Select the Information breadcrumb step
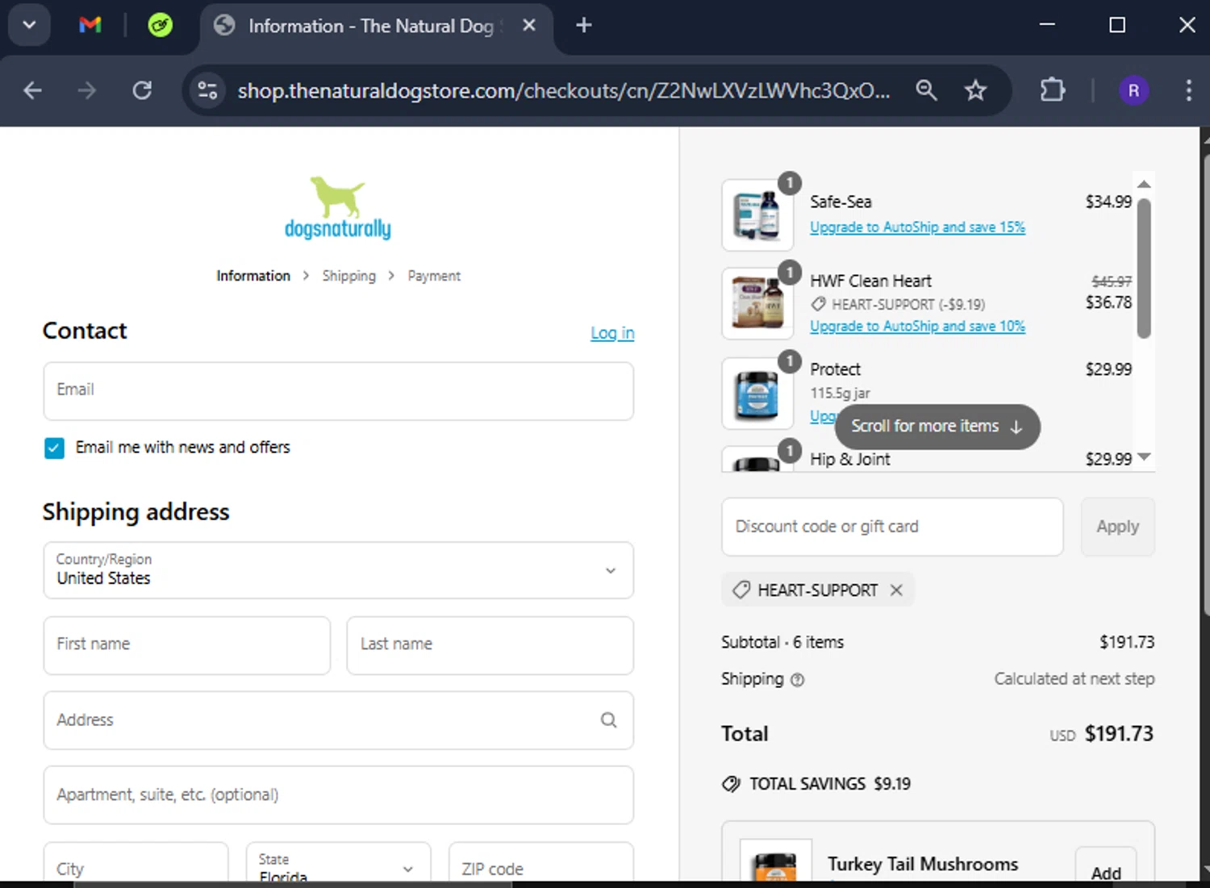This screenshot has width=1210, height=888. pyautogui.click(x=253, y=276)
